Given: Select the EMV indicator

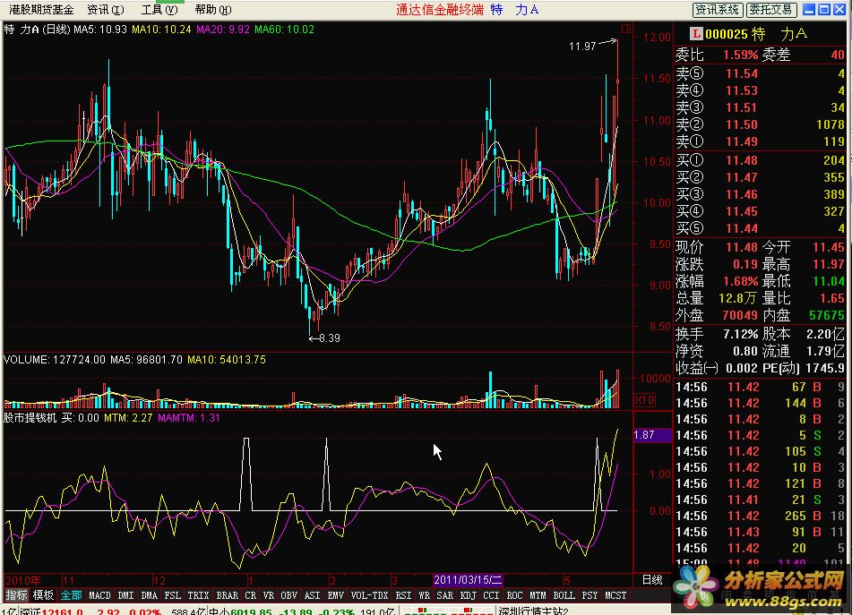Looking at the screenshot, I should tap(335, 595).
